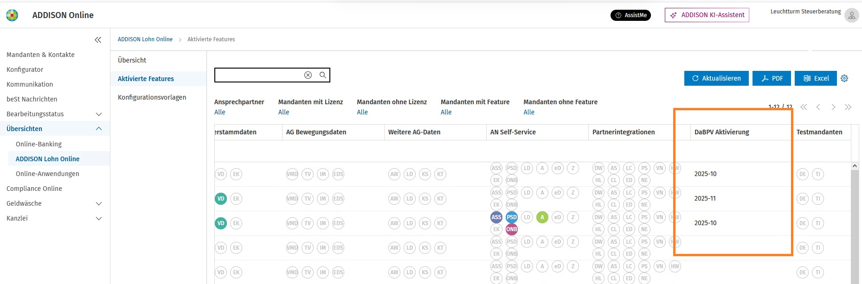Collapse the left navigation sidebar
The height and width of the screenshot is (284, 862).
(98, 40)
